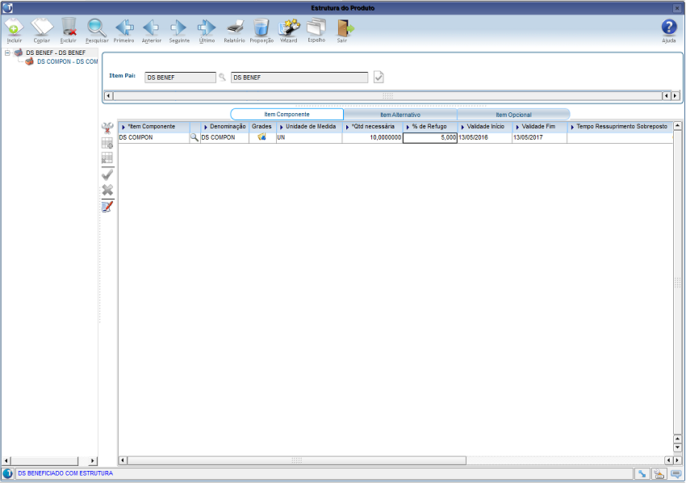Click the remove row grid icon
The height and width of the screenshot is (483, 686).
[x=107, y=157]
